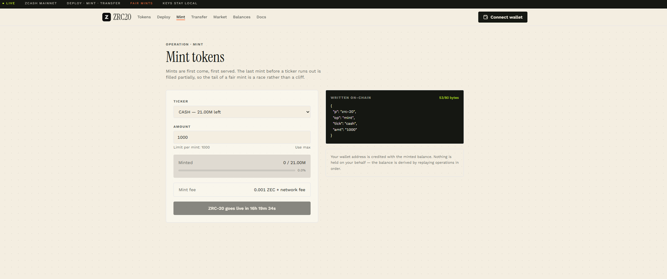Click the ZCASH MAINNET label
Image resolution: width=667 pixels, height=279 pixels.
(x=41, y=3)
